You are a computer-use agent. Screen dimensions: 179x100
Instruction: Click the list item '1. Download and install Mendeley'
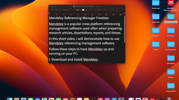click(73, 59)
